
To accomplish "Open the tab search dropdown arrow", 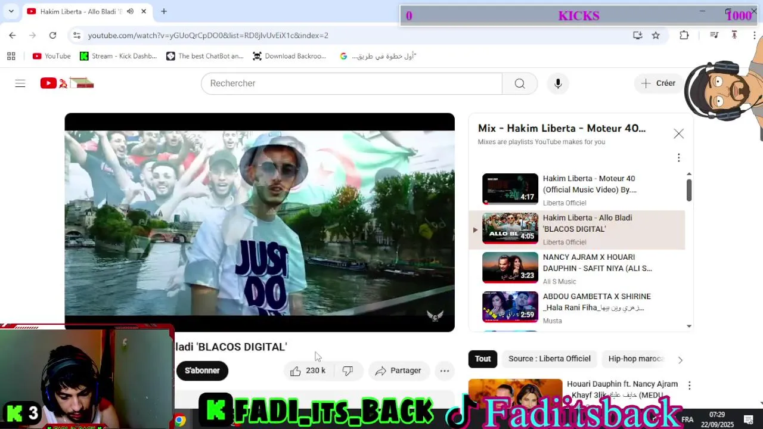I will point(11,11).
